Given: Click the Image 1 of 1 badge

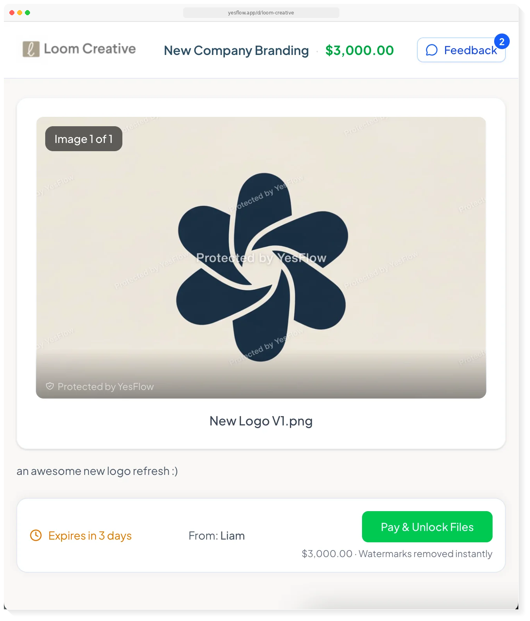Looking at the screenshot, I should pos(84,139).
